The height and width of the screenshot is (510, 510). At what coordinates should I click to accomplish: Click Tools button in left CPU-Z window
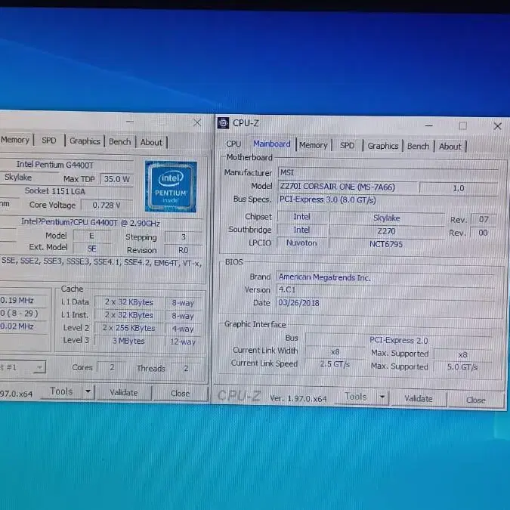click(x=61, y=391)
